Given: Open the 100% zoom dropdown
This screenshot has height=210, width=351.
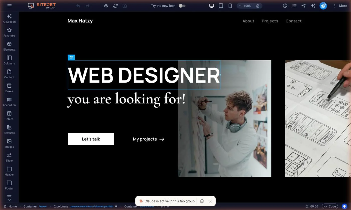Looking at the screenshot, I should [245, 6].
